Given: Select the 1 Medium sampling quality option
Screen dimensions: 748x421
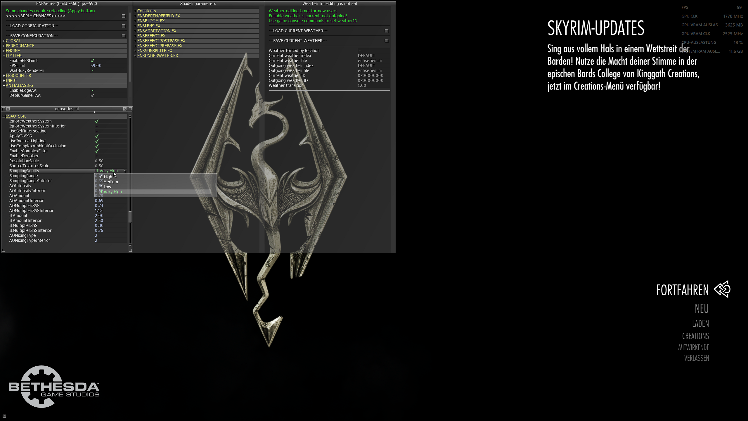Looking at the screenshot, I should (x=110, y=182).
